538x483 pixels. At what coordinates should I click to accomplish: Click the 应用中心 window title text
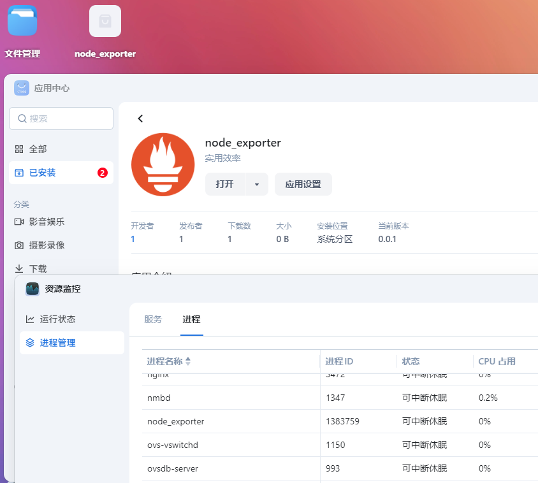pyautogui.click(x=52, y=88)
